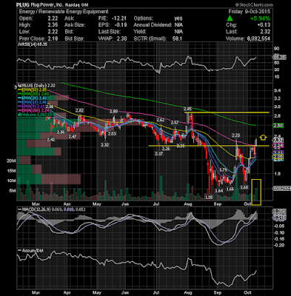The image size is (291, 296).
Task: Click the Friday 9-Oct-2015 date
Action: click(250, 11)
